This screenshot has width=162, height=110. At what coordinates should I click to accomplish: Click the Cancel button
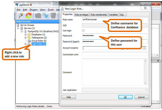coord(141,97)
